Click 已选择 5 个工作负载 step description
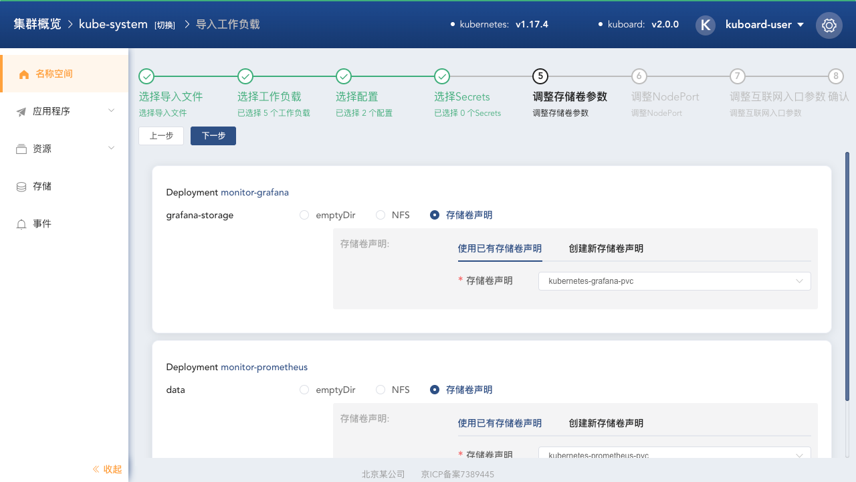This screenshot has height=482, width=856. click(274, 113)
